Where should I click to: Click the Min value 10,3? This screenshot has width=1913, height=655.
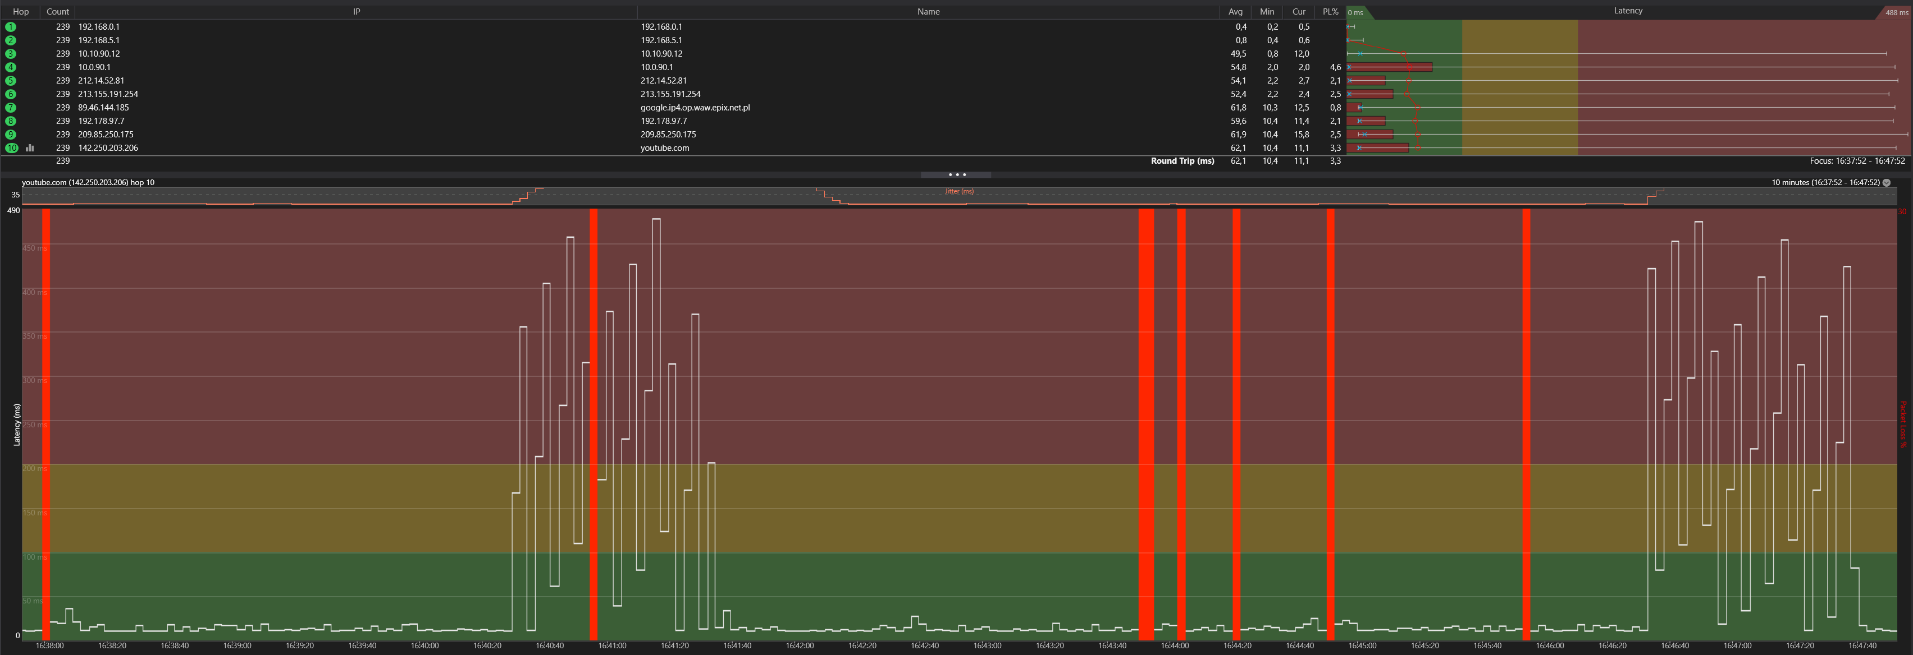(1270, 108)
